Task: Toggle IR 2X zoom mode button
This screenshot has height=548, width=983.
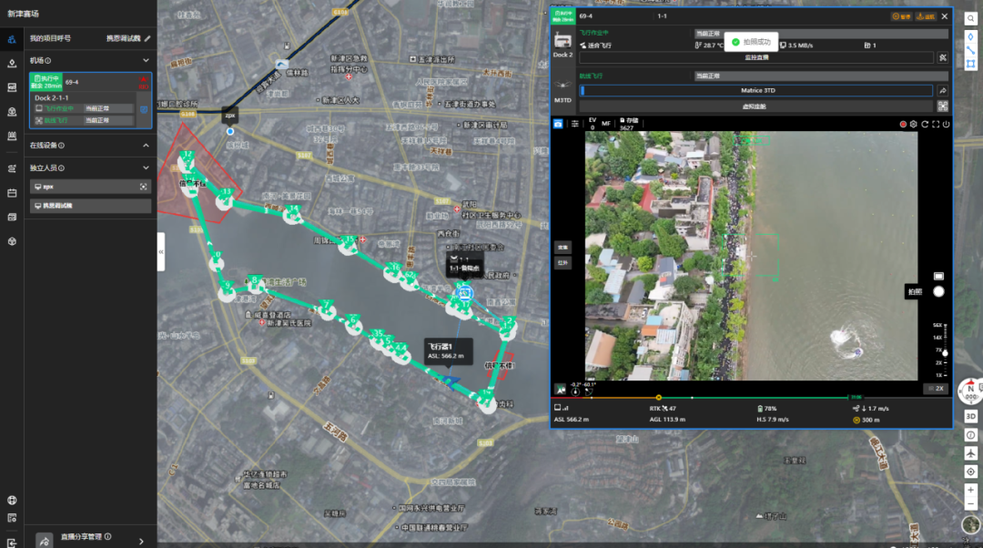Action: 936,389
